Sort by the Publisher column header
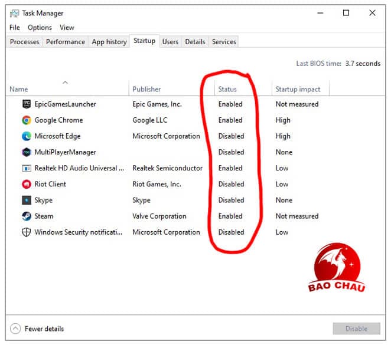 (171, 88)
